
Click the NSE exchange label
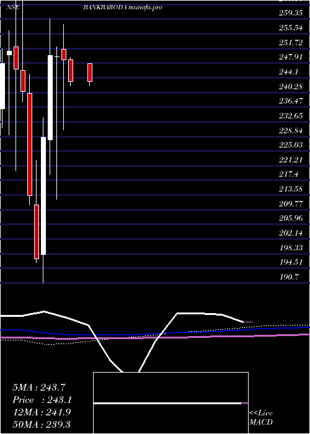13,7
